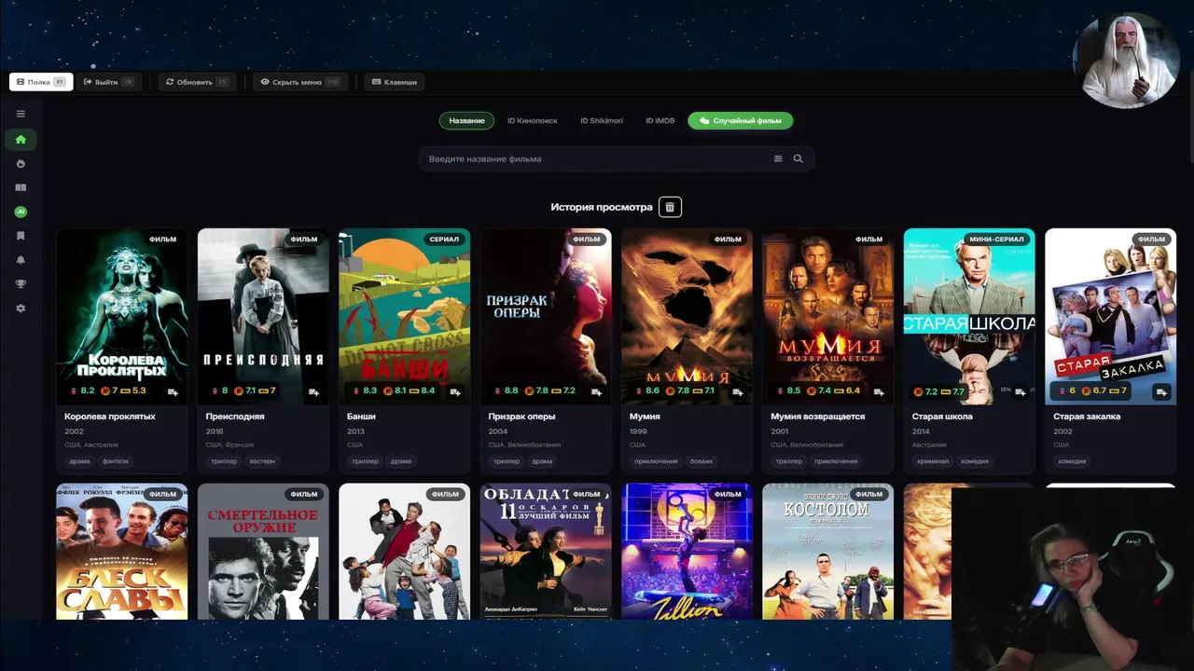Open the trophy achievements icon
Viewport: 1194px width, 671px height.
coord(21,284)
